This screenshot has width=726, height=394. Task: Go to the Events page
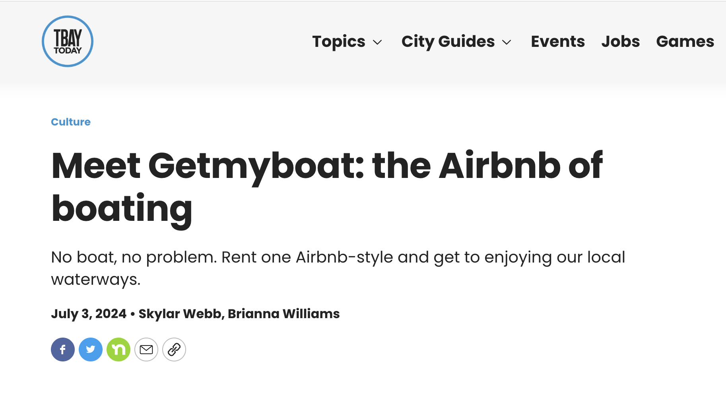(x=558, y=41)
